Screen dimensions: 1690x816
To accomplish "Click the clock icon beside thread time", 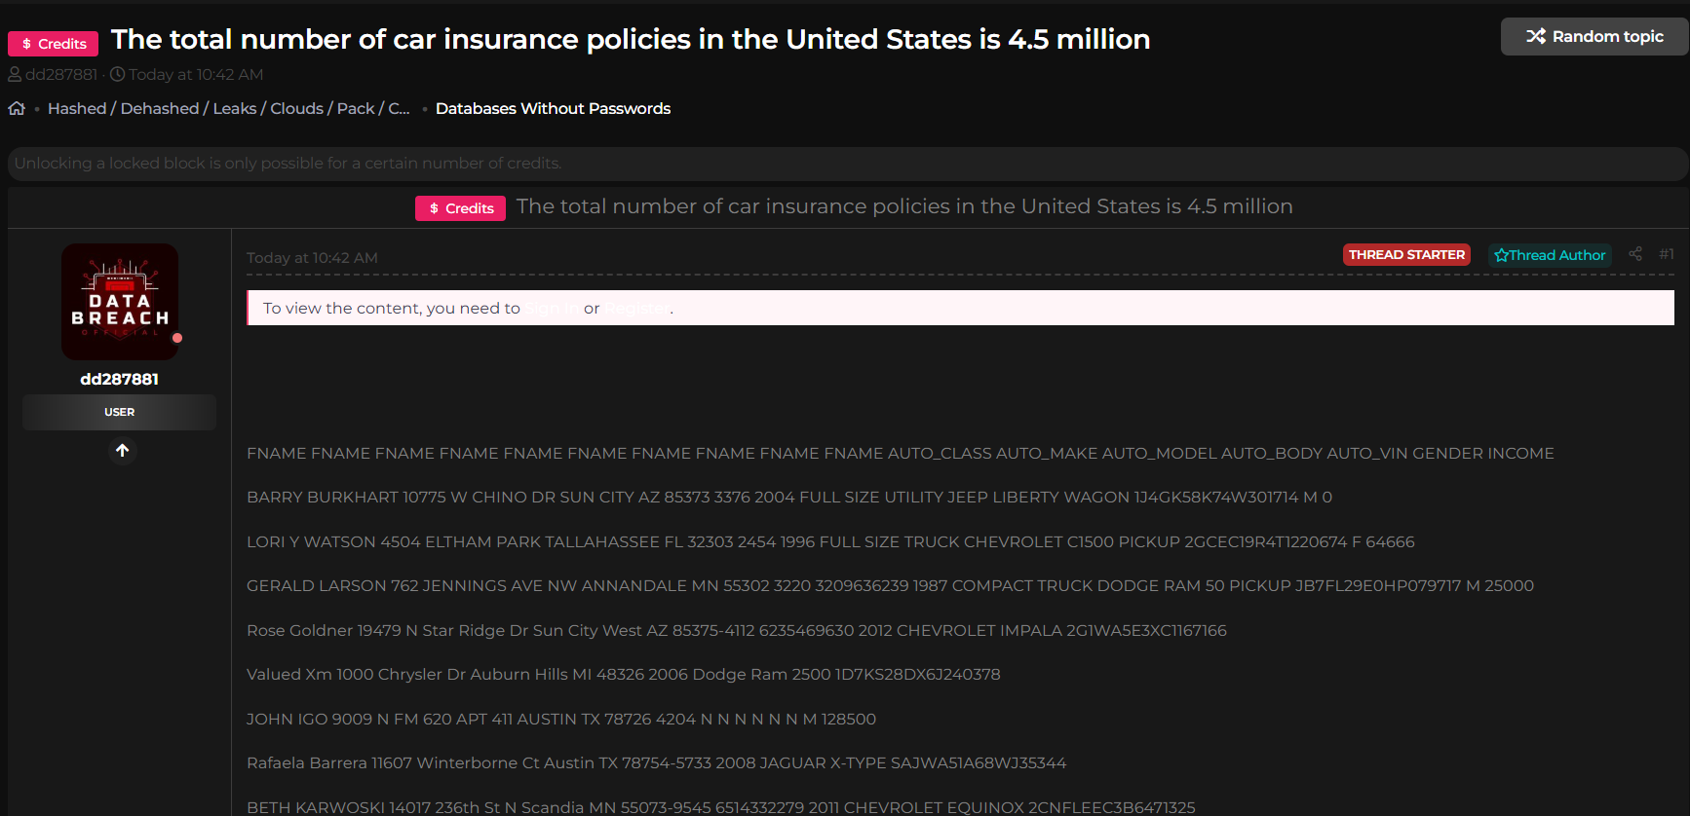I will (x=117, y=74).
